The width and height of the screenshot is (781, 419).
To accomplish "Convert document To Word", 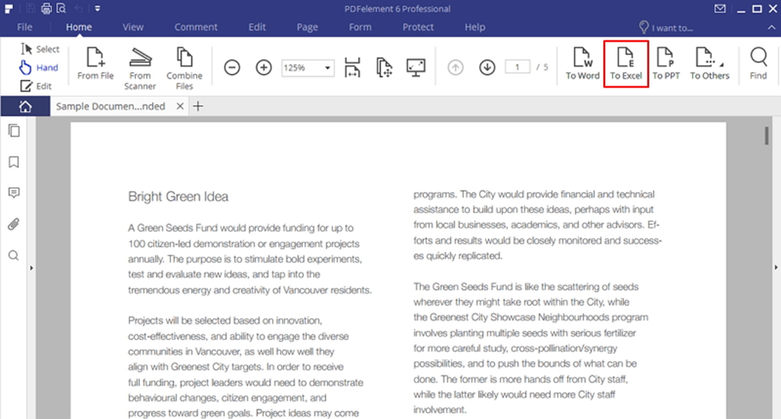I will tap(582, 63).
